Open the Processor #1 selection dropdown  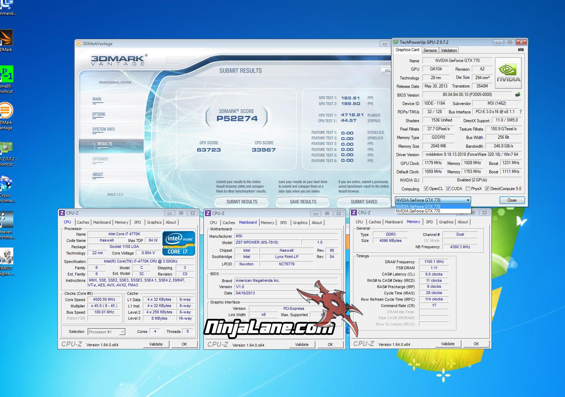click(x=106, y=332)
